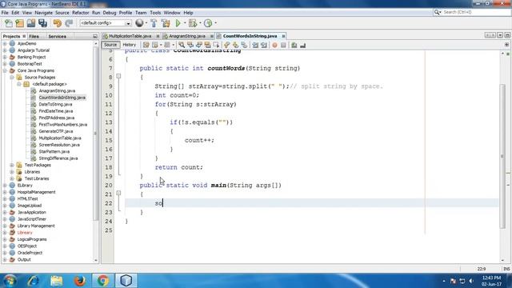Toggle the History view button

point(130,45)
